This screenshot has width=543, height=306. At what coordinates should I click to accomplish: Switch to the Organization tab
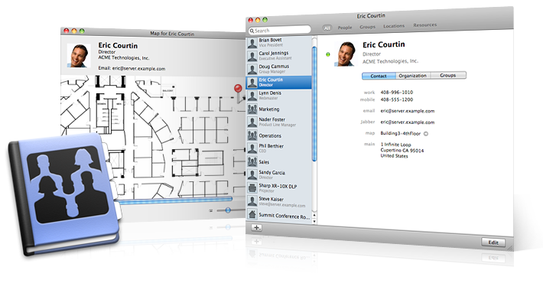[x=413, y=76]
